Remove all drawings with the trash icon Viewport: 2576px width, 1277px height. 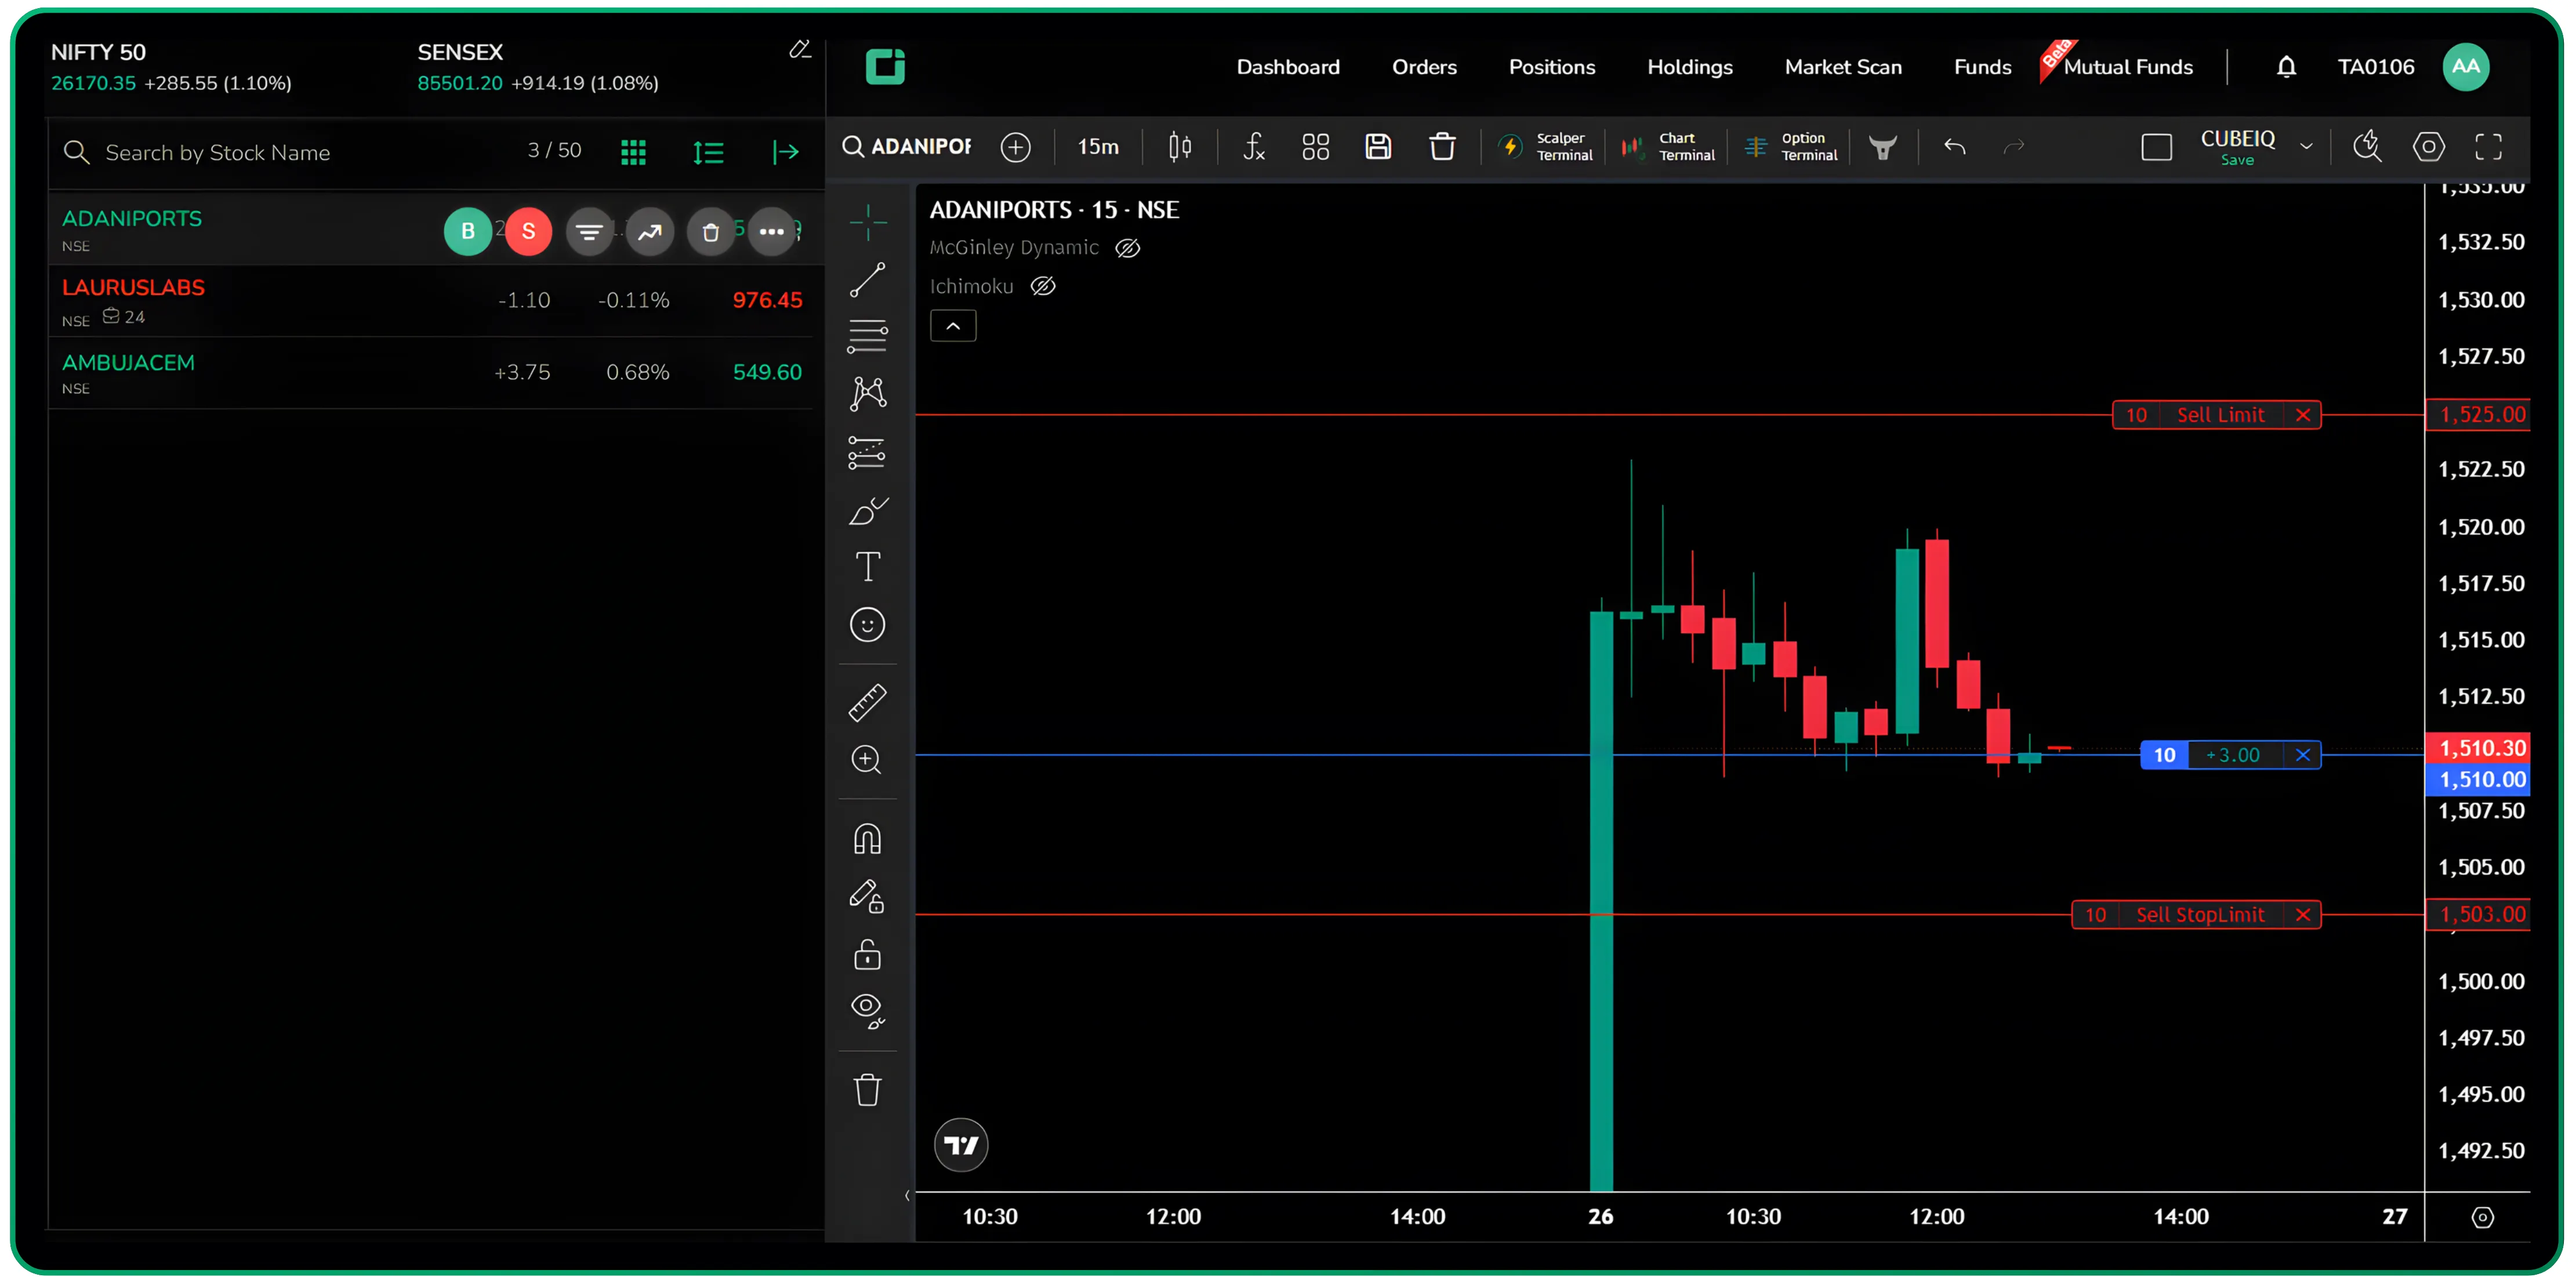(x=868, y=1089)
